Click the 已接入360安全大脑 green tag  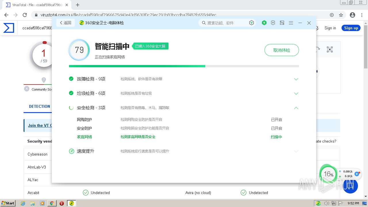coord(150,46)
